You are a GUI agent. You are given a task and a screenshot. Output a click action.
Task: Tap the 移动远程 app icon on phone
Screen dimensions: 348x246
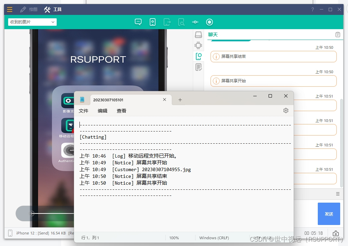[x=68, y=125]
